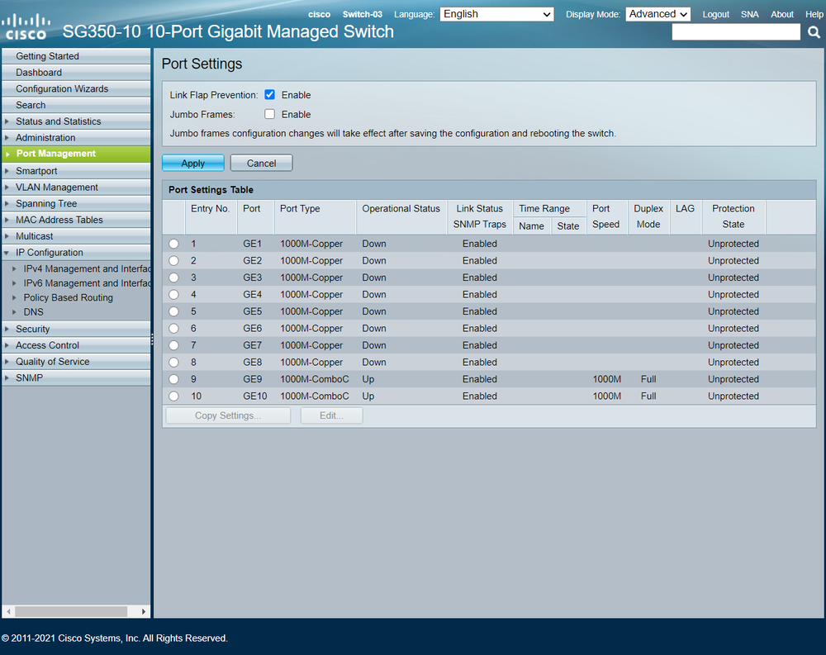Open Multicast menu item
Image resolution: width=826 pixels, height=655 pixels.
tap(76, 236)
